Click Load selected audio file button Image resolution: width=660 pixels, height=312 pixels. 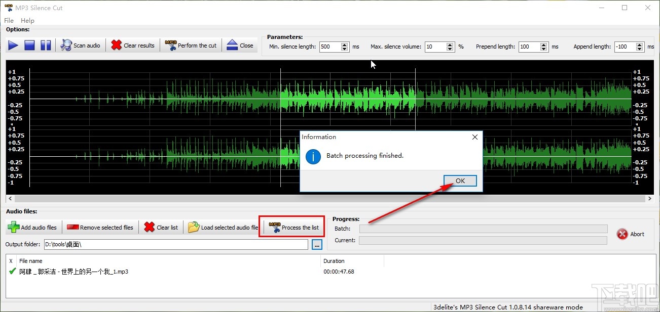click(x=223, y=228)
